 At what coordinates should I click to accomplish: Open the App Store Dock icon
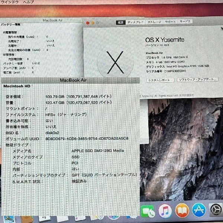point(199,210)
